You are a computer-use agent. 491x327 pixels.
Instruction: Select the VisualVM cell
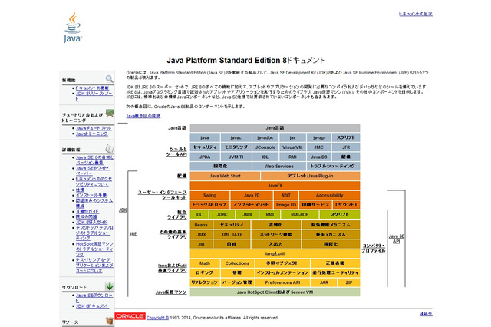tap(292, 147)
